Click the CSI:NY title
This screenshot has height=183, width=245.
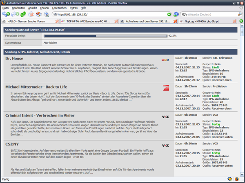point(12,144)
